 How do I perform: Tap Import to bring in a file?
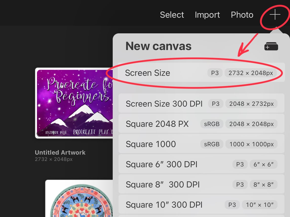pos(207,15)
